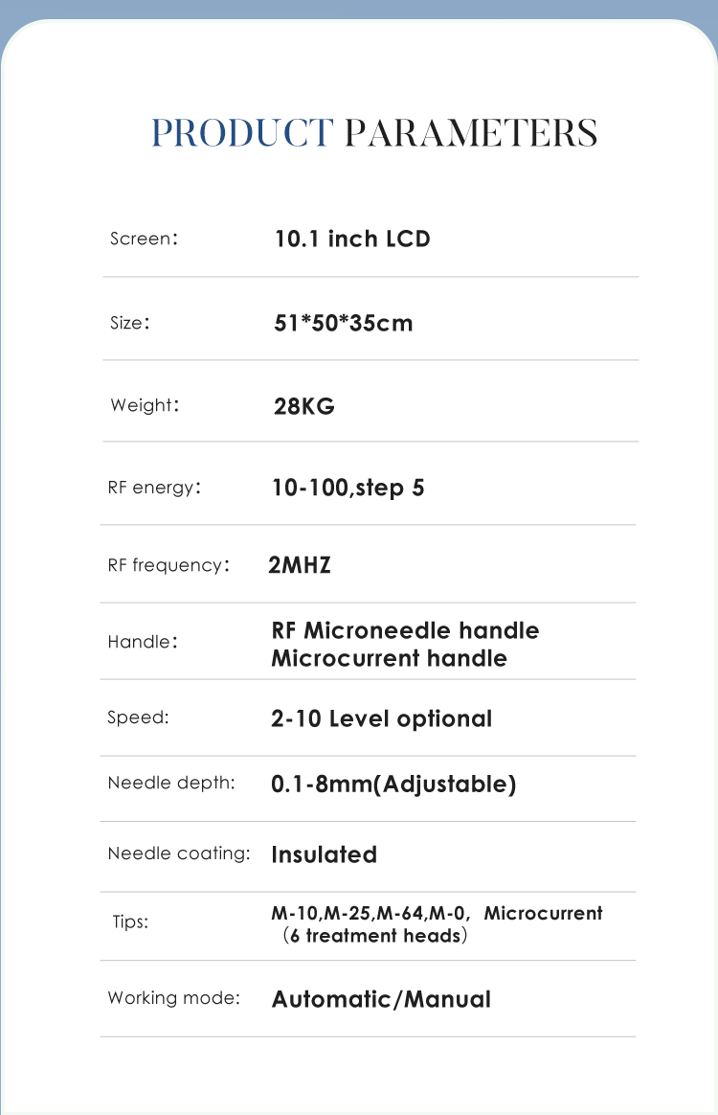
Task: Select the 10-100,step 5 value
Action: 348,489
